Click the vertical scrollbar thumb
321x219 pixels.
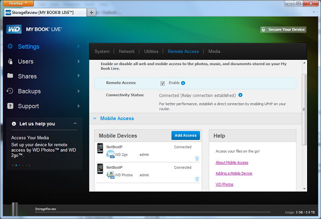[x=304, y=109]
